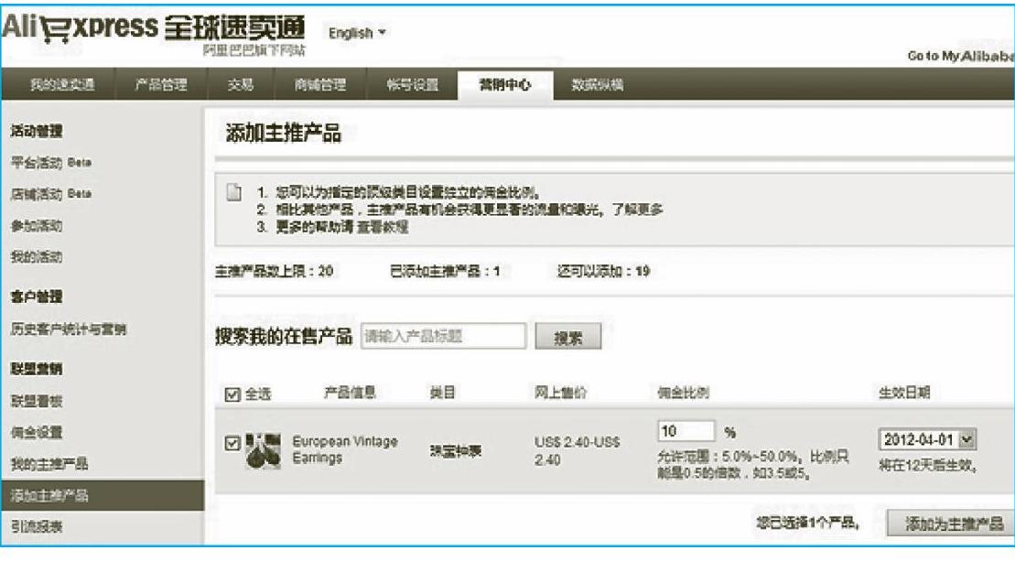This screenshot has width=1015, height=561.
Task: Click the 了解更多 link in tips
Action: pos(638,209)
